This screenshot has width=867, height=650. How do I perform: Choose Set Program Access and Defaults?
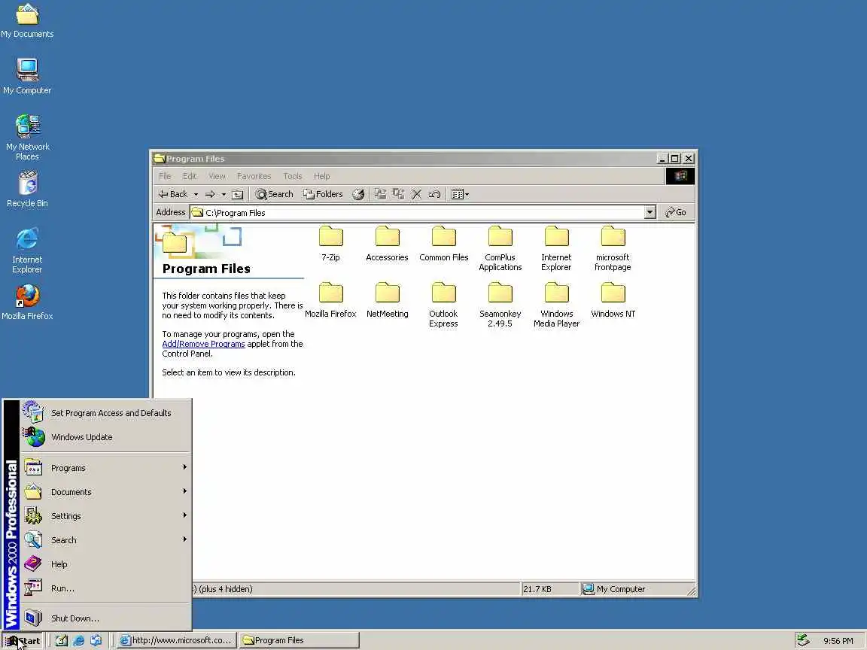106,413
